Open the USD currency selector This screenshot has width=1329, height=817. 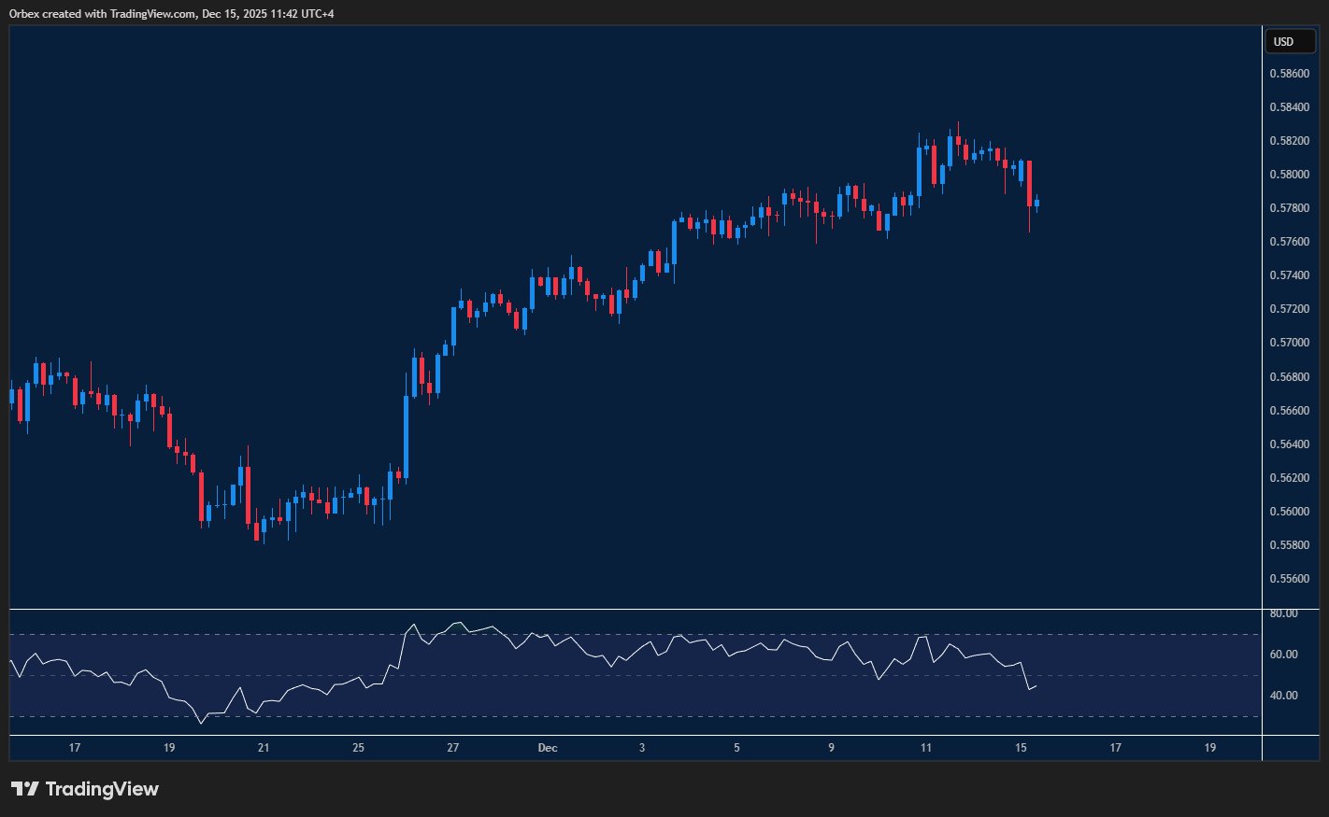tap(1289, 41)
